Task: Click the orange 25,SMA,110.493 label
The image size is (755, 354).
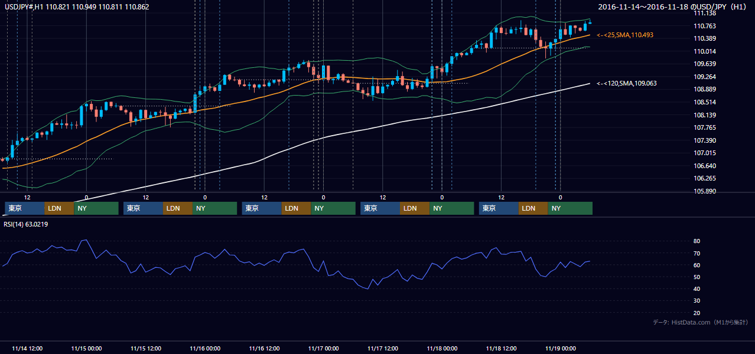Action: point(625,35)
